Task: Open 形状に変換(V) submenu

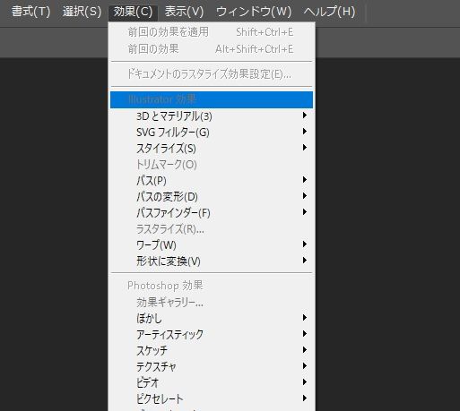Action: pos(212,261)
